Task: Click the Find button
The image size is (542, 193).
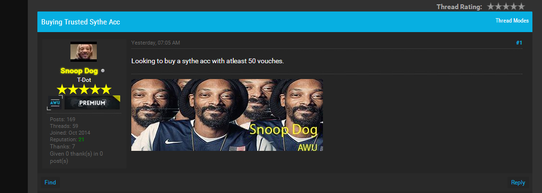Action: click(x=50, y=182)
